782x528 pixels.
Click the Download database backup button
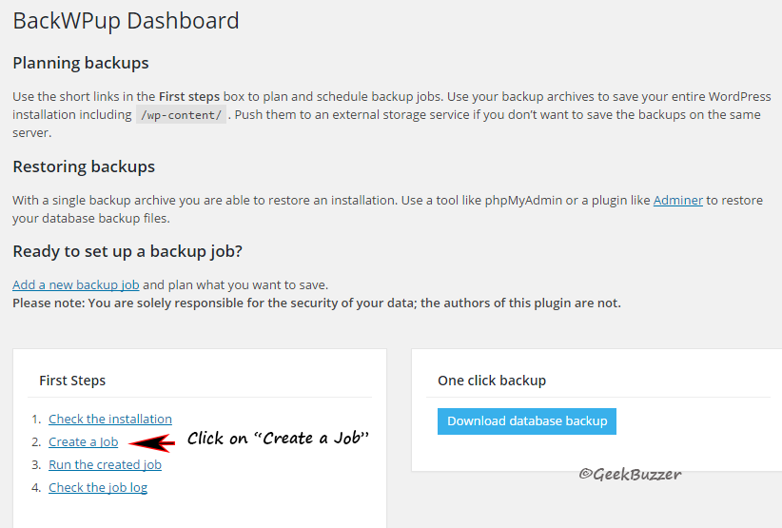pyautogui.click(x=527, y=421)
